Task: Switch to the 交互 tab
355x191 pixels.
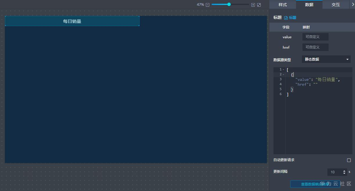Action: coord(336,5)
